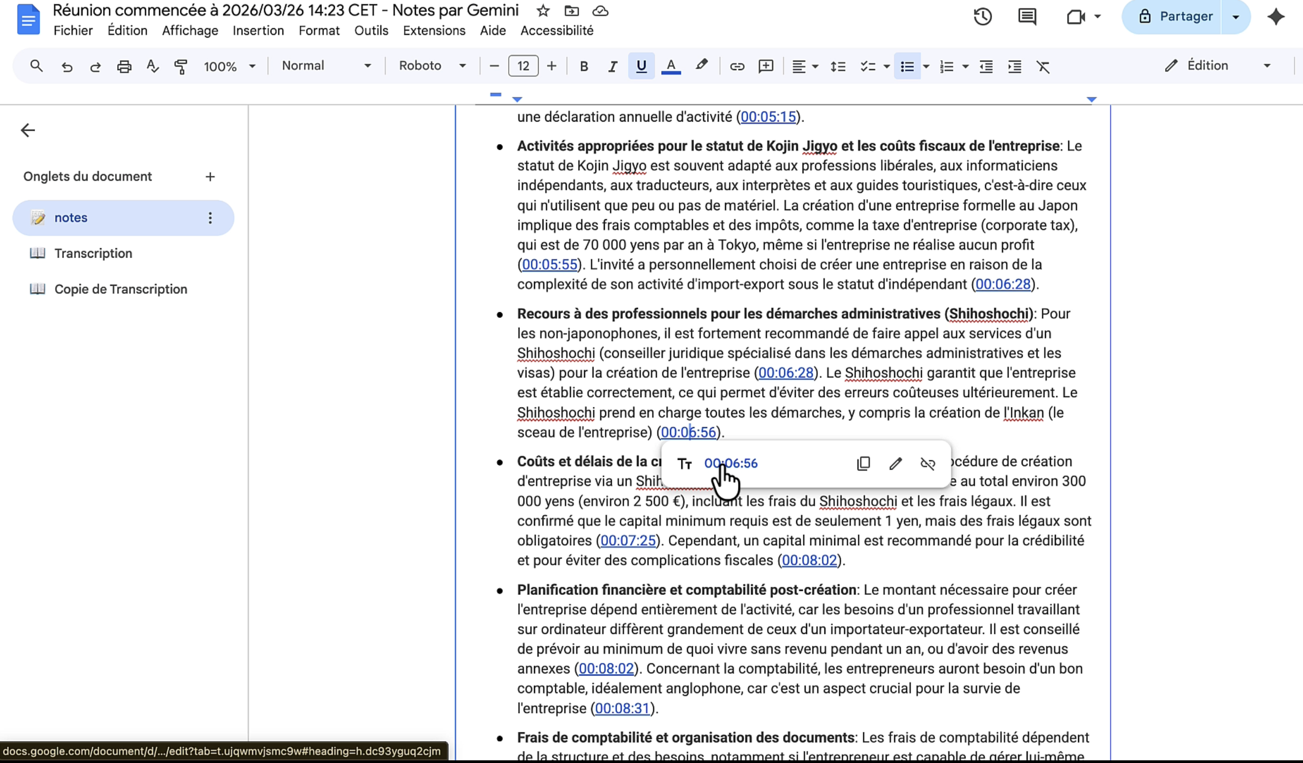Open version history clock icon
The width and height of the screenshot is (1303, 763).
click(x=983, y=17)
